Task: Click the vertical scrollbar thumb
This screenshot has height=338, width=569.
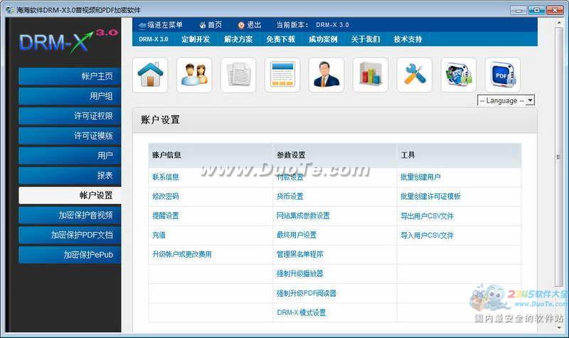Action: tap(559, 157)
